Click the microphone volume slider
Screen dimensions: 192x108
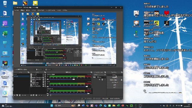tap(70, 86)
